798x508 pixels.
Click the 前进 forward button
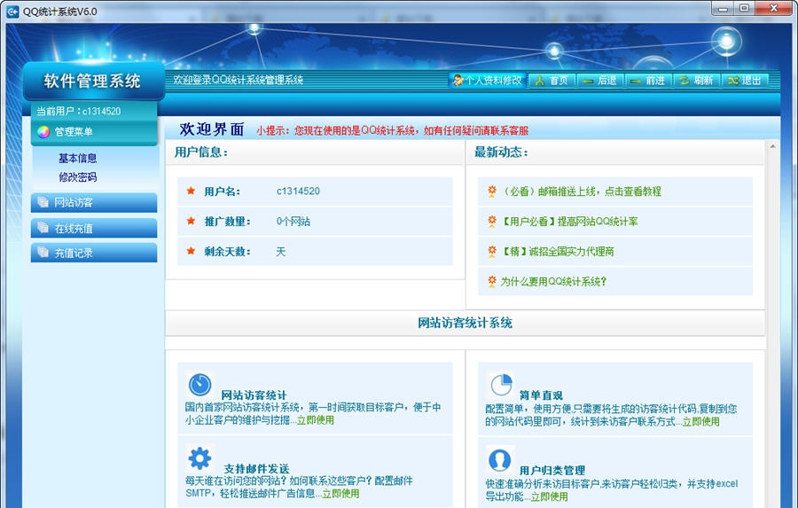(648, 81)
